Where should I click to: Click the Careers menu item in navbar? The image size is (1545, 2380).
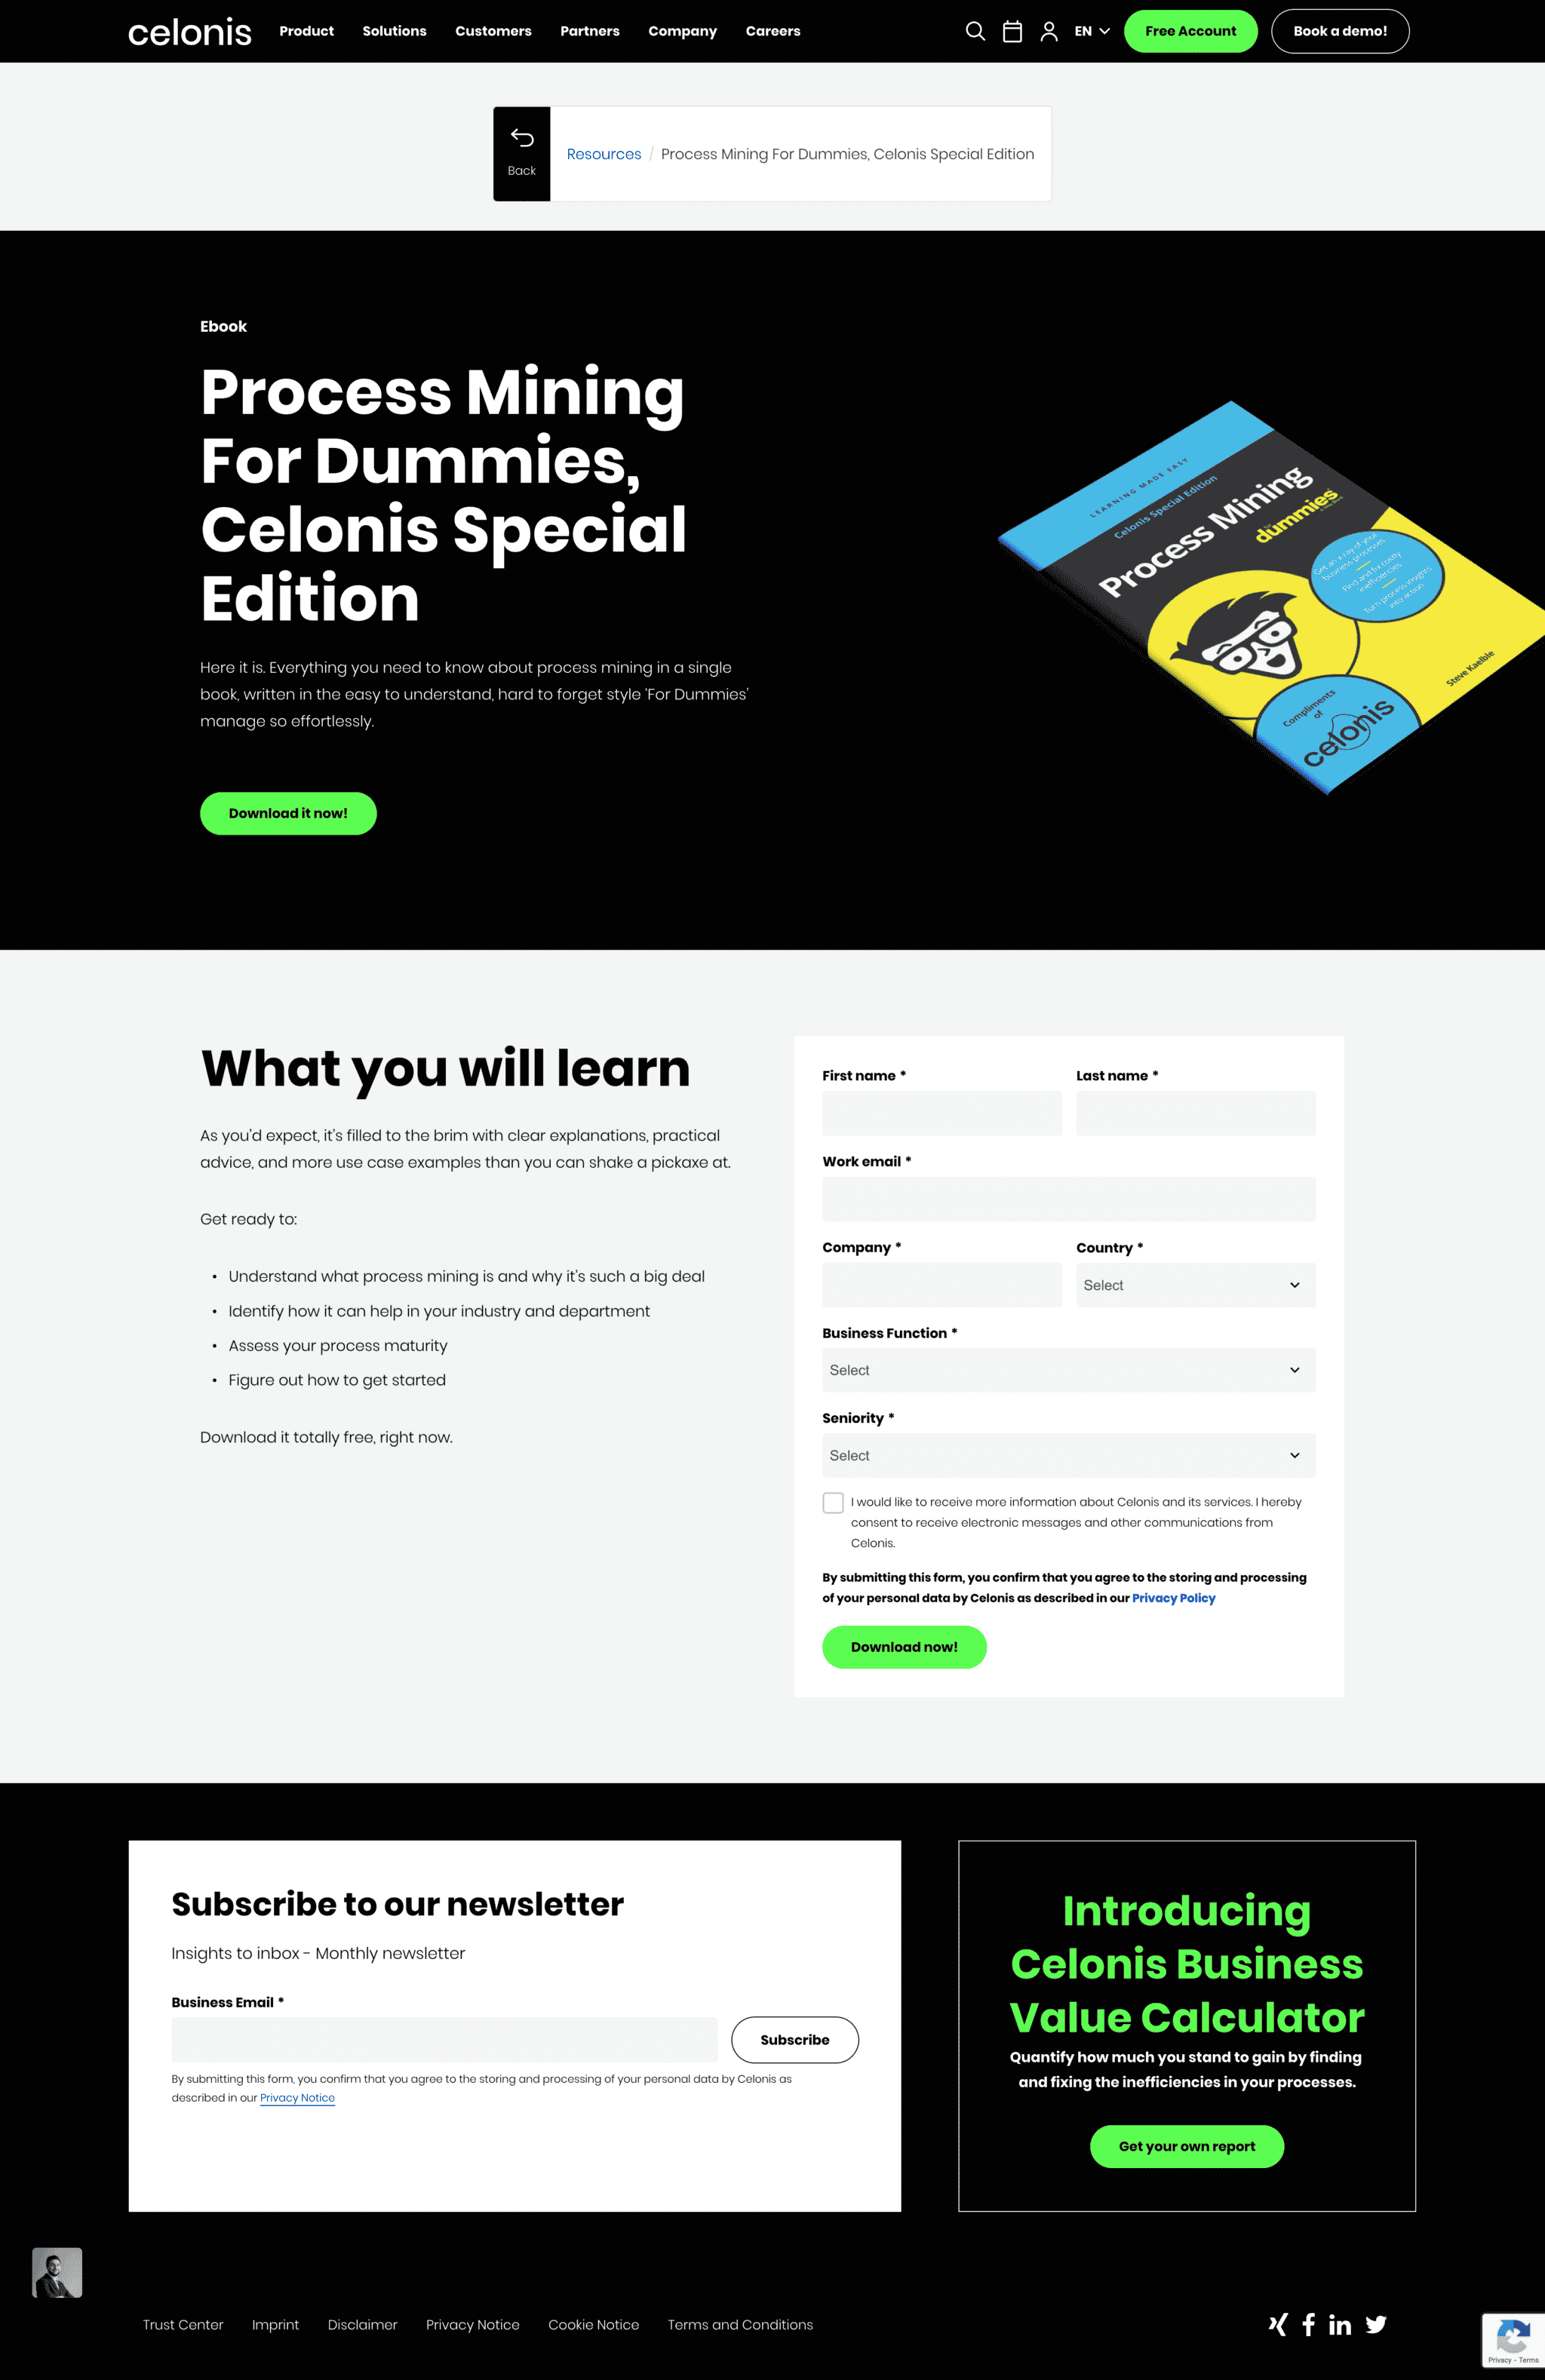[770, 29]
